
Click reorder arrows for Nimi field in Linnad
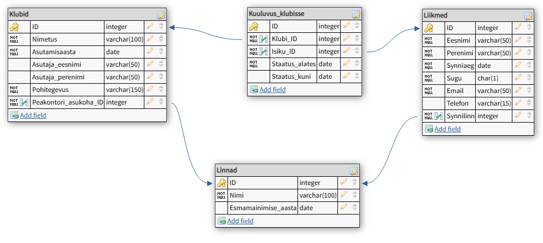click(354, 195)
